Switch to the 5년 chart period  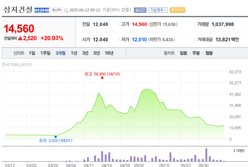[x=97, y=53]
